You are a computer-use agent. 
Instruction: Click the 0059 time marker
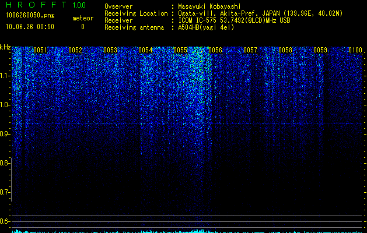[x=320, y=50]
